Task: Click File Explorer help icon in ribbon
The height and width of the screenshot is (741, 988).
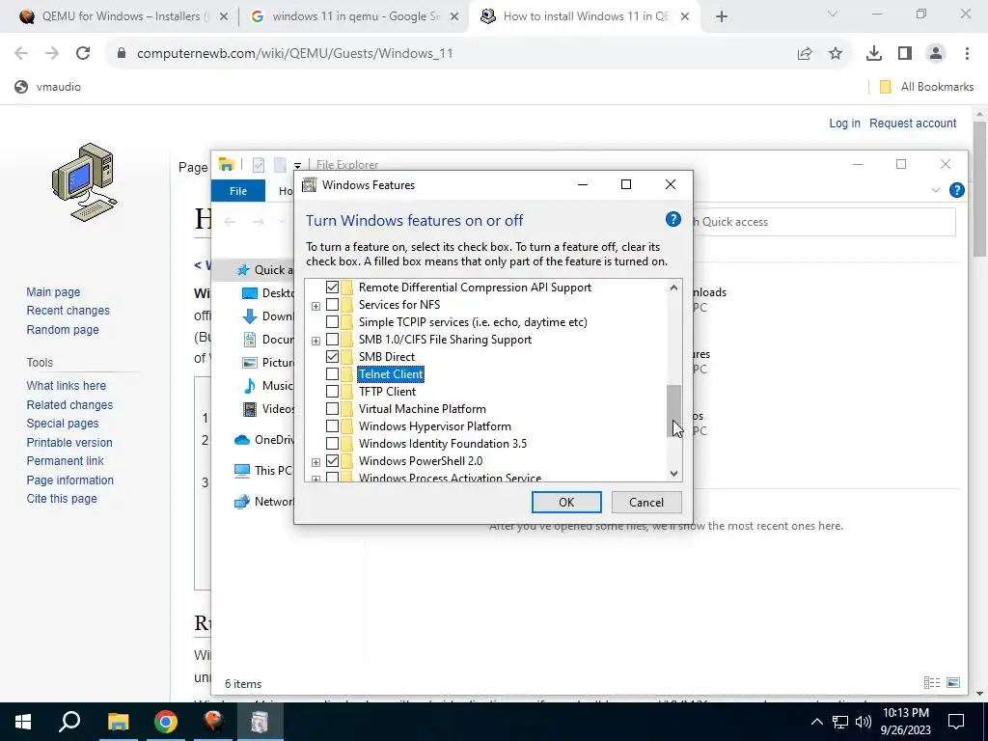Action: (956, 190)
